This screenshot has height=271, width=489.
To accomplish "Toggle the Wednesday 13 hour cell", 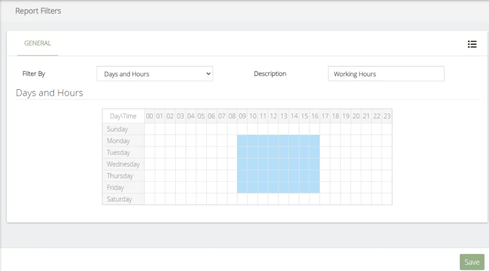I will pos(284,164).
